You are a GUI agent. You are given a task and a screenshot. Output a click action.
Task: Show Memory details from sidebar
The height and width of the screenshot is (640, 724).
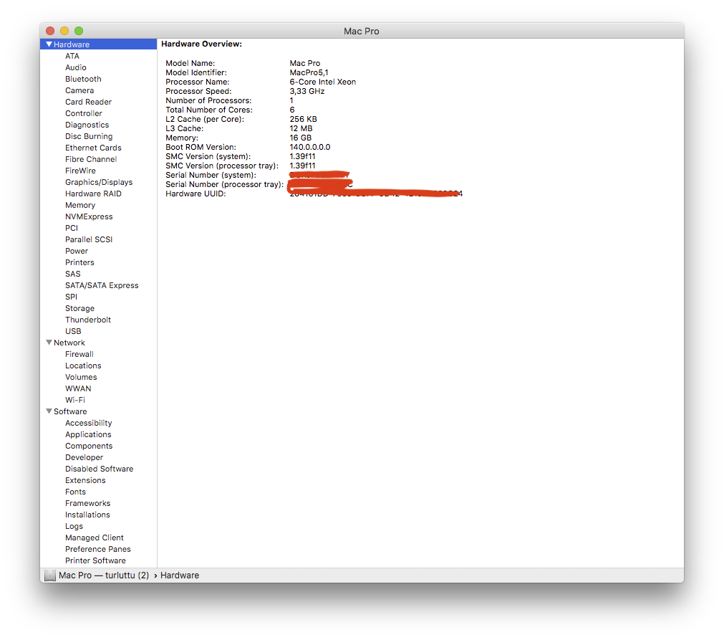click(x=80, y=205)
